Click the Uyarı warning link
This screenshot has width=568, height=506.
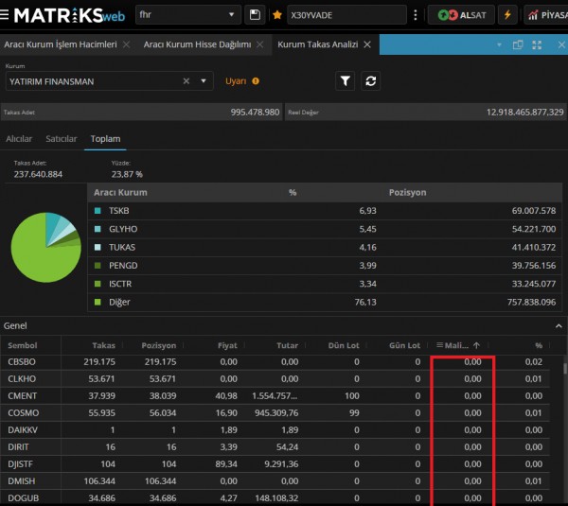[x=236, y=81]
